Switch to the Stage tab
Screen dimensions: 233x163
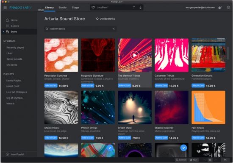click(75, 8)
